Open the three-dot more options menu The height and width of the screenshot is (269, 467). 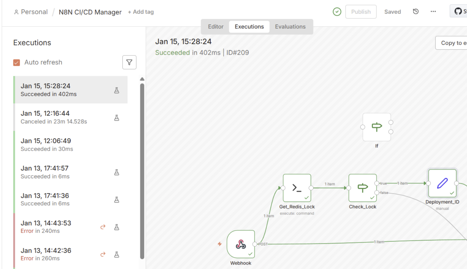point(433,12)
